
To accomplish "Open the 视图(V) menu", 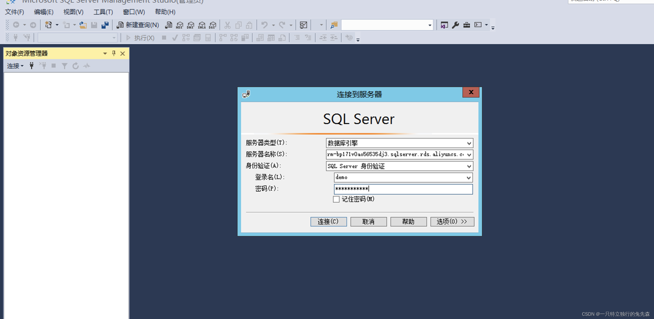I will 73,12.
